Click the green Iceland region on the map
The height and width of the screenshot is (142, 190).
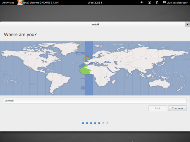click(x=79, y=53)
